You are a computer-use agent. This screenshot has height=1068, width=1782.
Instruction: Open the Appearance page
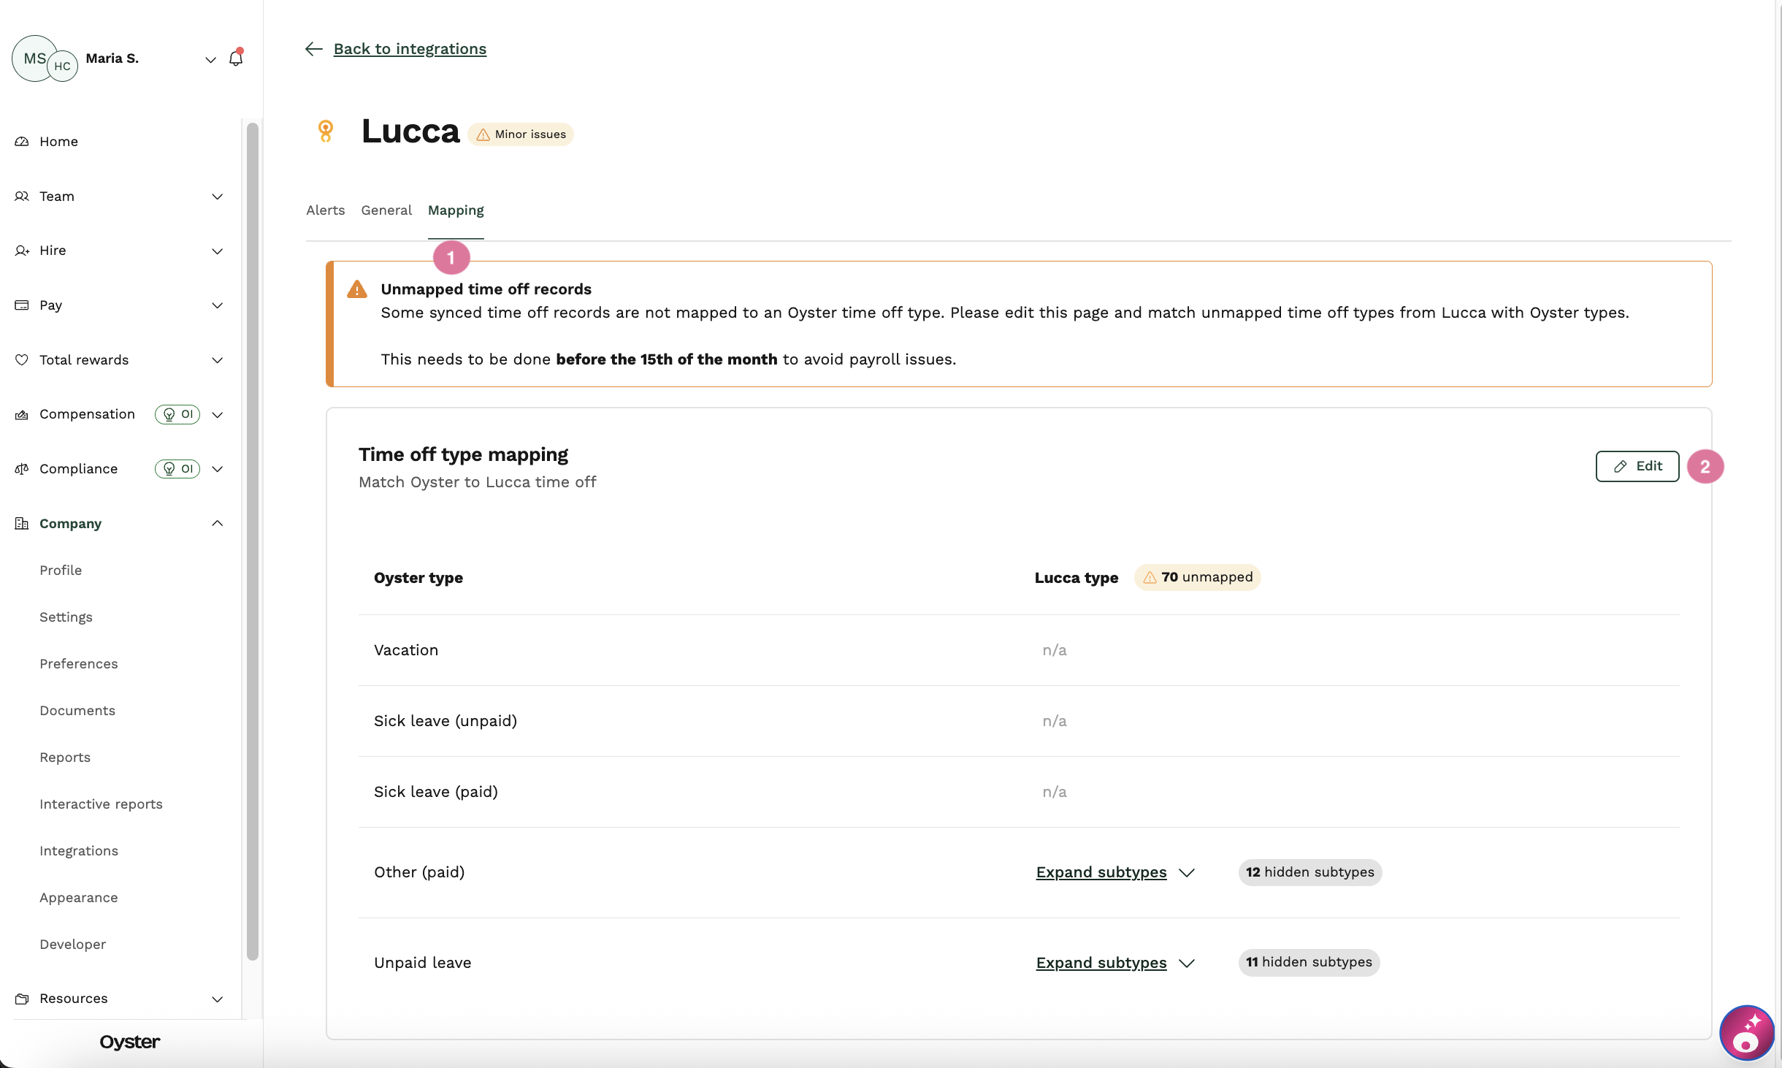click(x=79, y=898)
